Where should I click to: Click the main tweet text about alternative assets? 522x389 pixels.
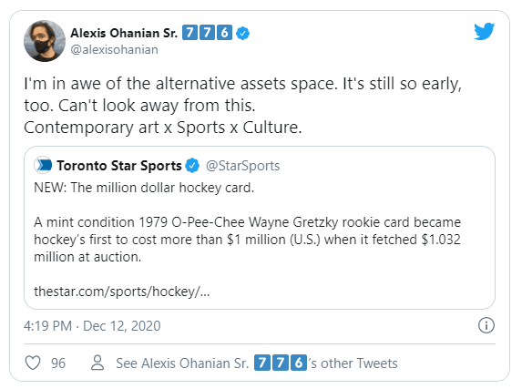(242, 106)
